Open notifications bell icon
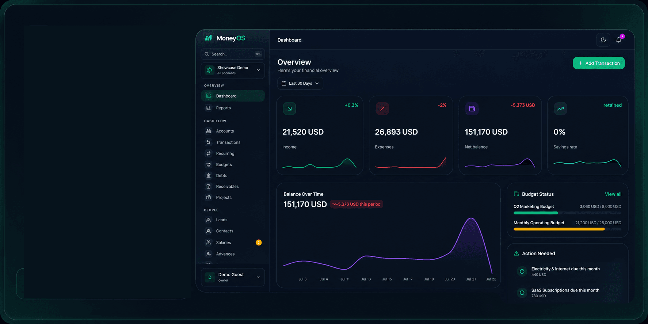Image resolution: width=648 pixels, height=324 pixels. click(x=619, y=40)
